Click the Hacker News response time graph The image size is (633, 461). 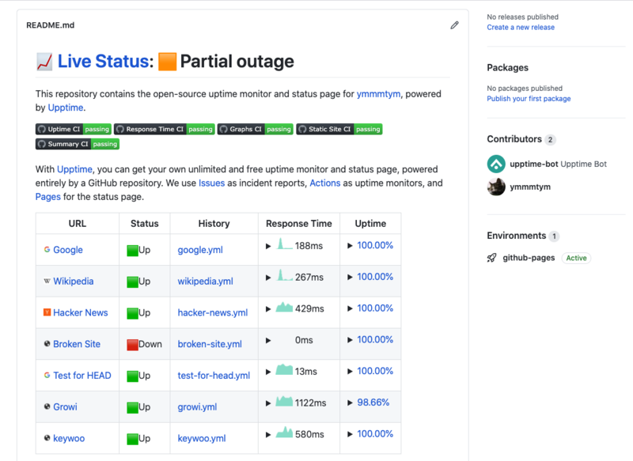284,308
